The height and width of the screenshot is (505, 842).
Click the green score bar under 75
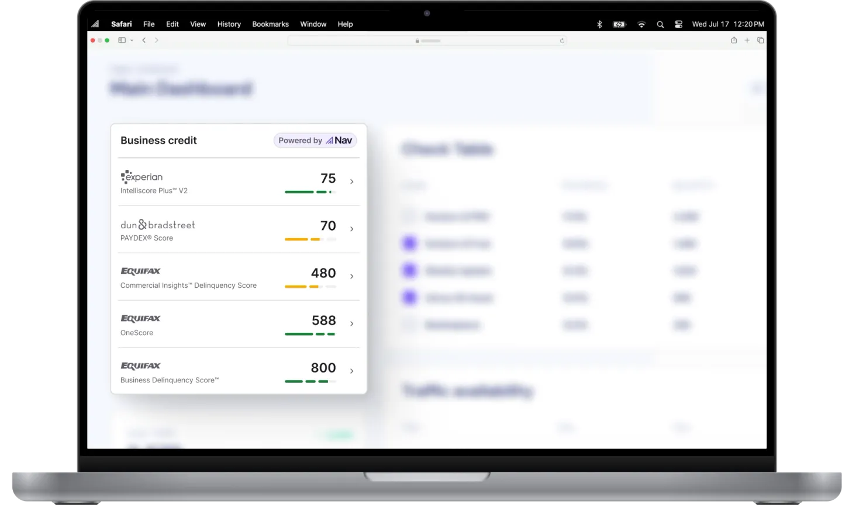(310, 192)
